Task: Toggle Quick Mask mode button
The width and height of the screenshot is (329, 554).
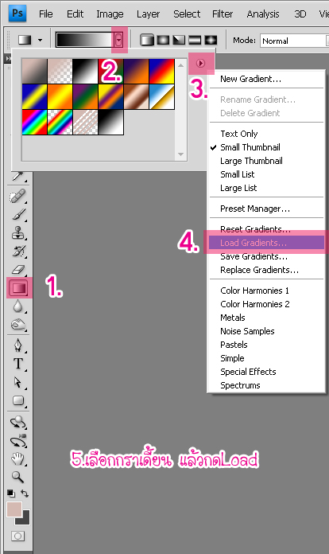Action: click(x=17, y=536)
